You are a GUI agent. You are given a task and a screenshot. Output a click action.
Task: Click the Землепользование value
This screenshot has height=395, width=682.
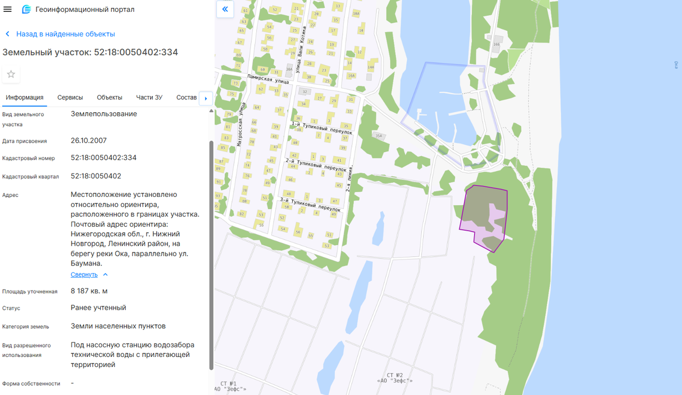tap(104, 114)
